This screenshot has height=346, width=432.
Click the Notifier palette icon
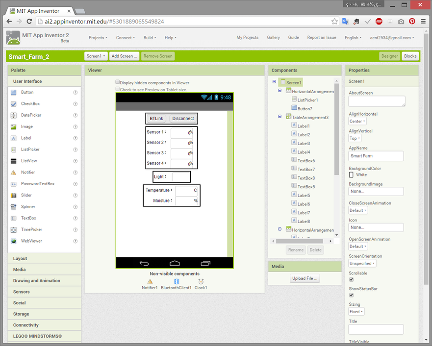pyautogui.click(x=14, y=173)
